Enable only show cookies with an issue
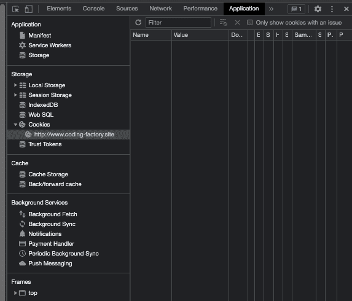This screenshot has width=352, height=301. click(x=249, y=23)
